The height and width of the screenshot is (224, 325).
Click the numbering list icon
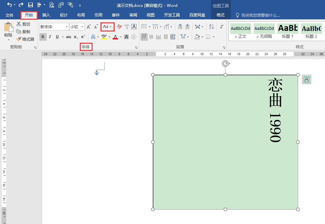click(x=155, y=27)
